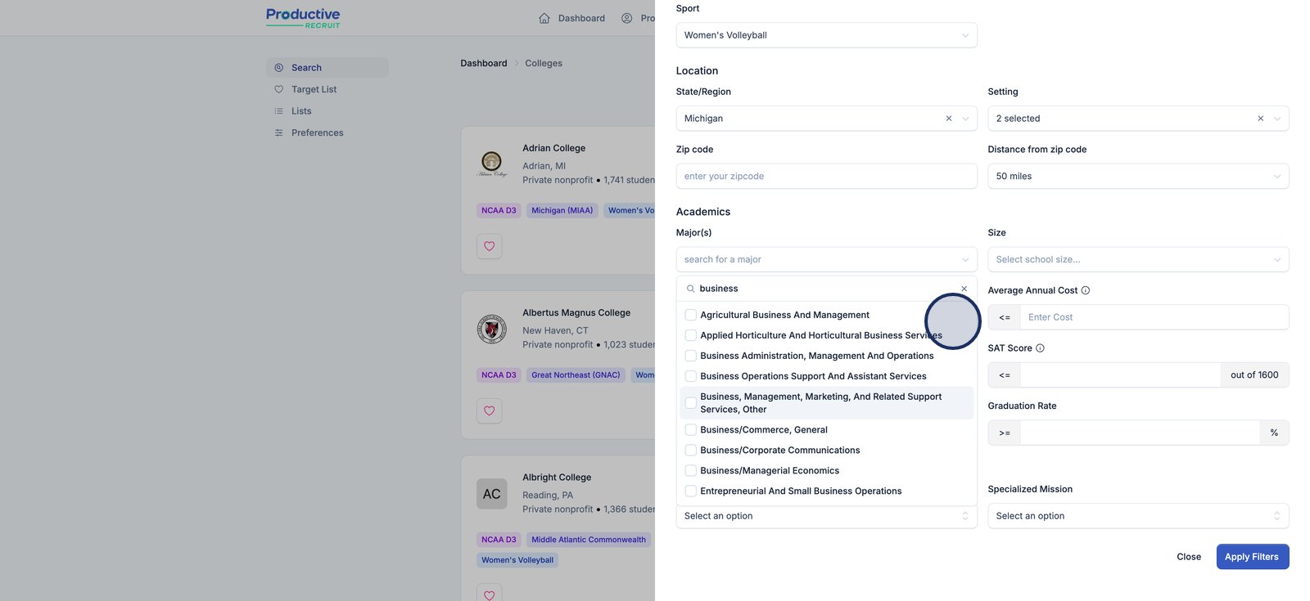Click the Average Annual Cost info icon

(1086, 290)
